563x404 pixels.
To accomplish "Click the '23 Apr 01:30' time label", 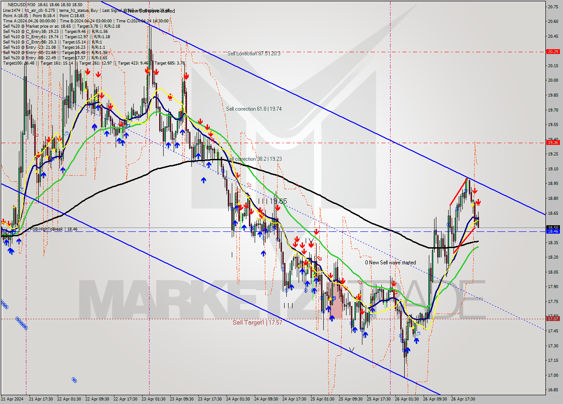I will tap(154, 399).
